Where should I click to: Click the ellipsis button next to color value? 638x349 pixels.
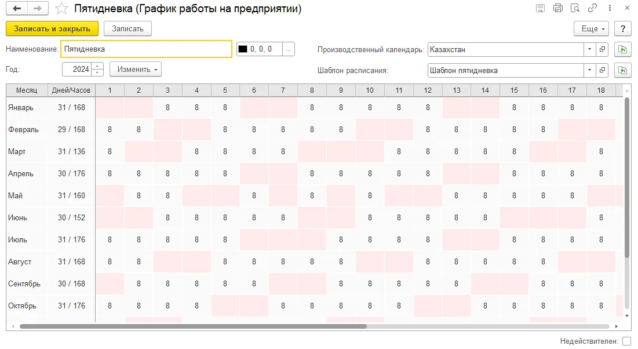click(x=288, y=49)
